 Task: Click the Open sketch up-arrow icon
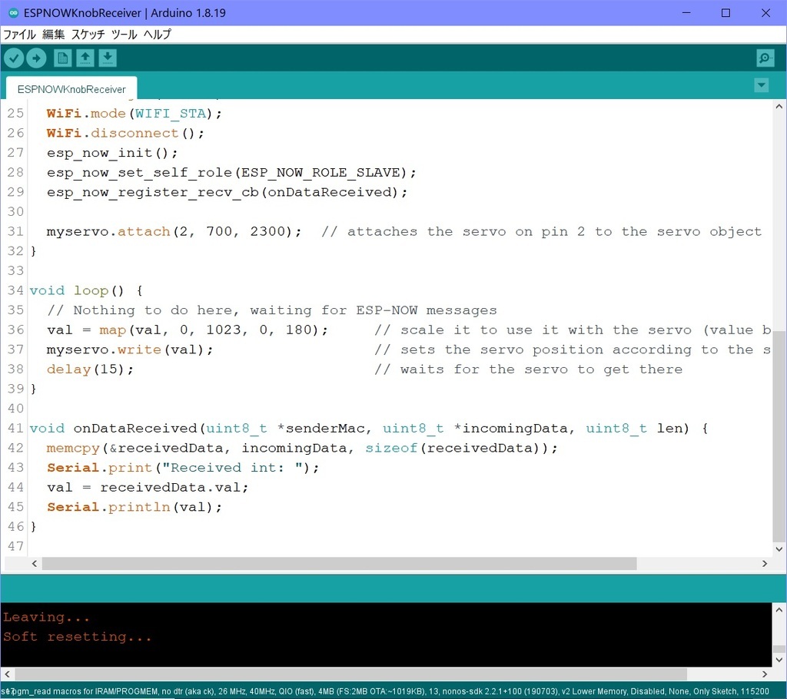click(x=85, y=58)
